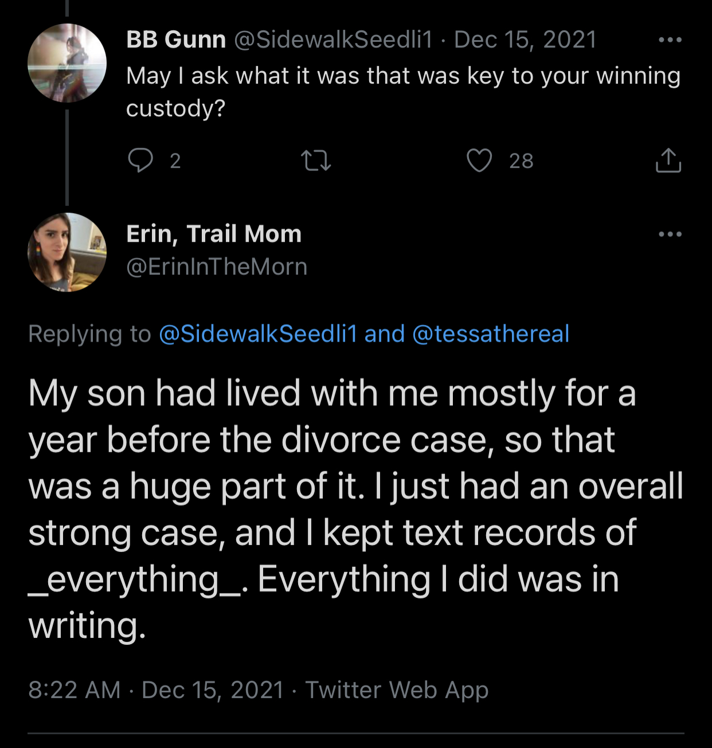Click @tessathereal in the Replying to line

coord(491,334)
